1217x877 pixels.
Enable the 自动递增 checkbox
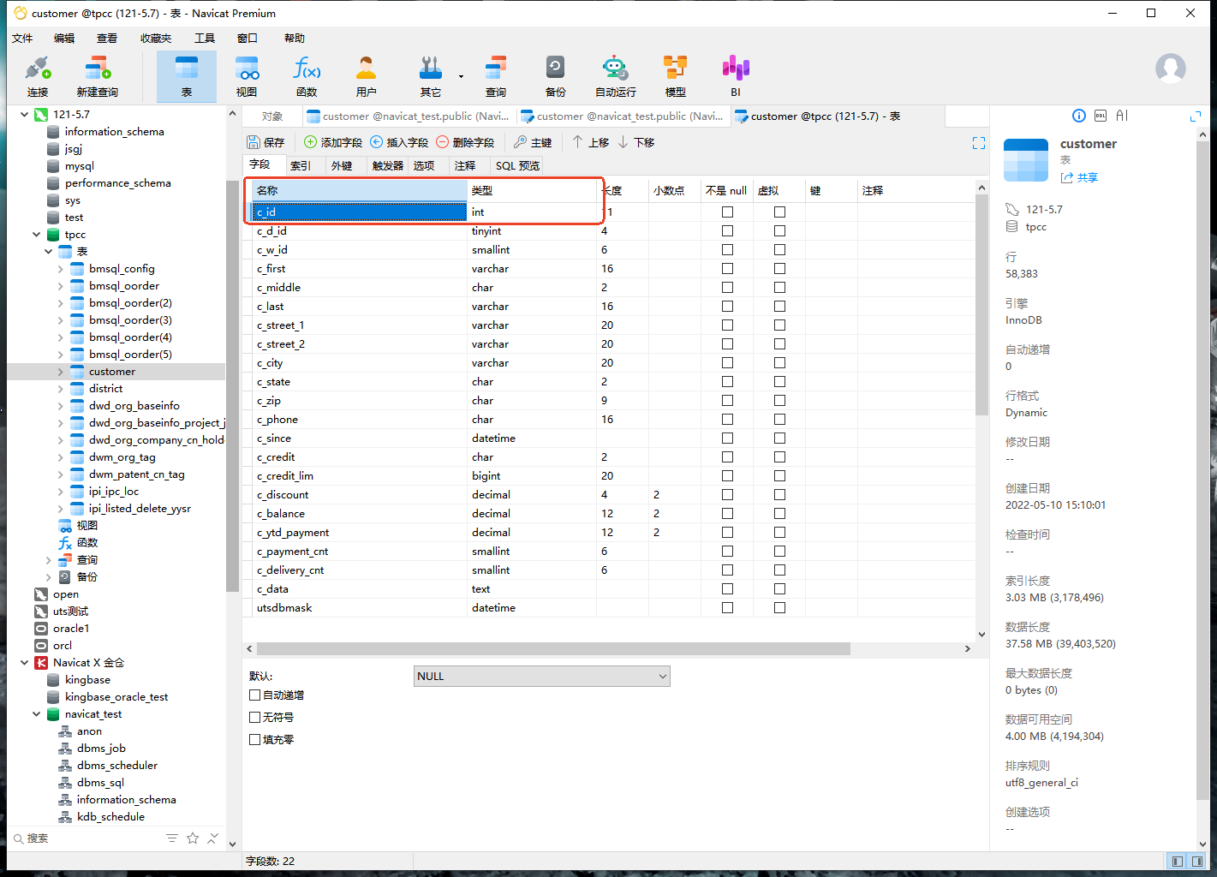(254, 695)
